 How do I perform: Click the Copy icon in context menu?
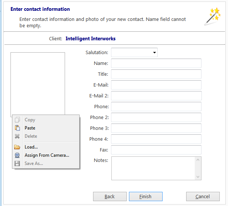17,120
